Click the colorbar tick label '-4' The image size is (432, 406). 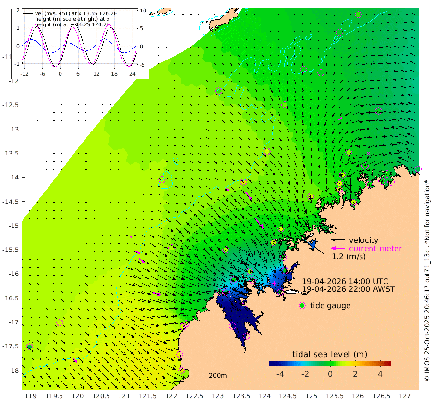click(x=280, y=374)
